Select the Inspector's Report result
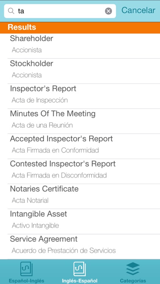Viewport: 160px width, 284px height. coord(84,96)
